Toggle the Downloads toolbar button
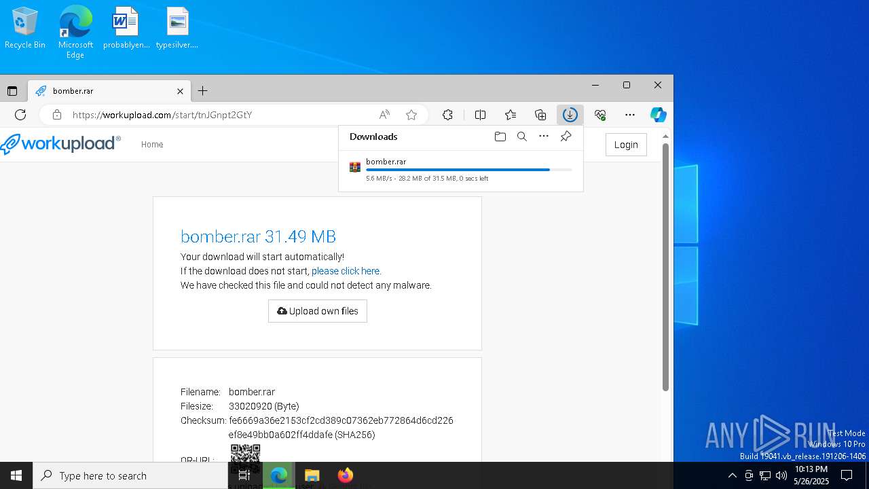 click(570, 115)
